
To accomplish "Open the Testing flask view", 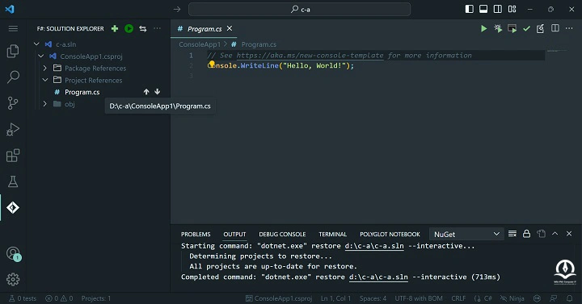I will 13,181.
